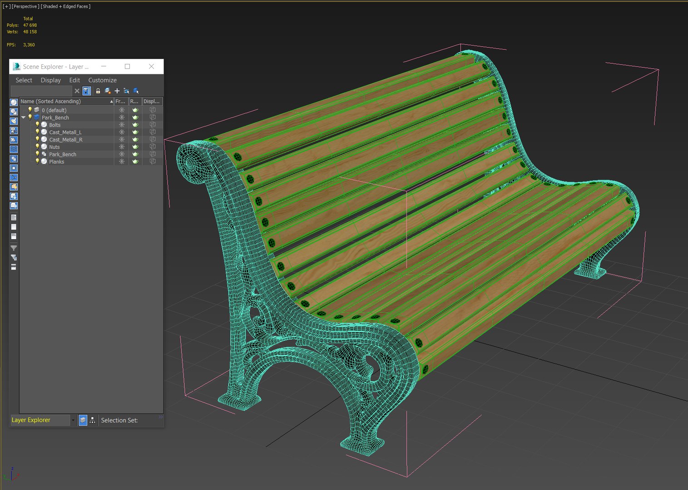The height and width of the screenshot is (490, 688).
Task: Click the Name (Sorted Ascending) column header
Action: point(66,102)
